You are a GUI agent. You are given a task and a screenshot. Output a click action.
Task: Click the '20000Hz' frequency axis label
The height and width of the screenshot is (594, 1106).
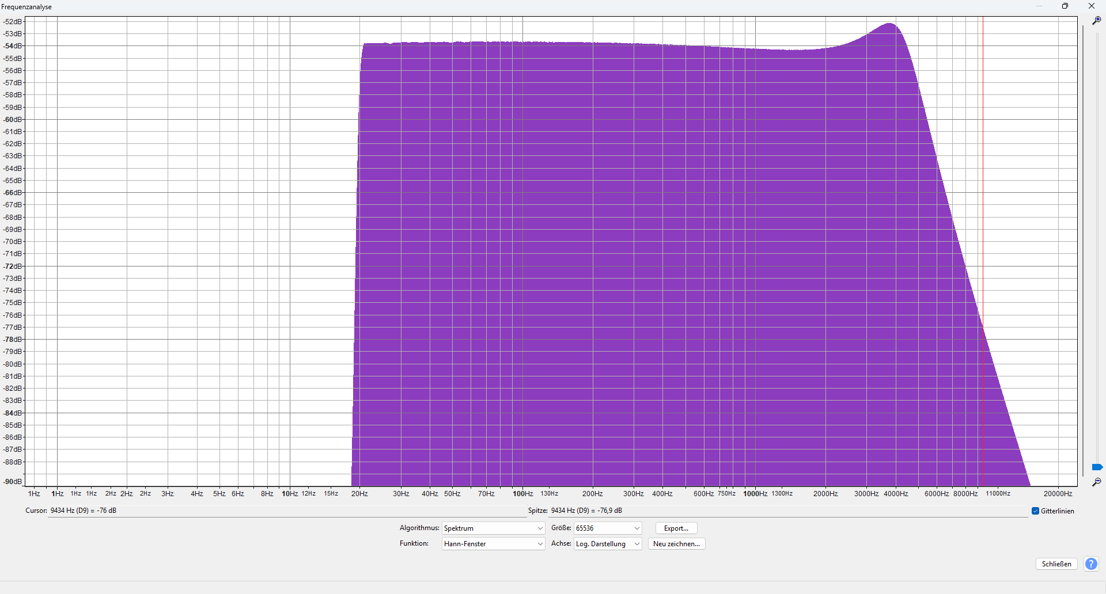(1058, 494)
